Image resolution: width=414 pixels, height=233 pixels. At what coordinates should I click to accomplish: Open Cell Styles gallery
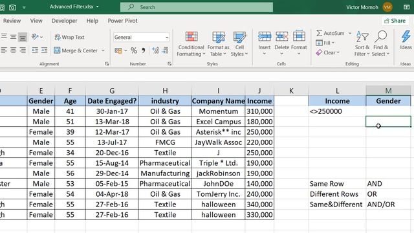239,43
